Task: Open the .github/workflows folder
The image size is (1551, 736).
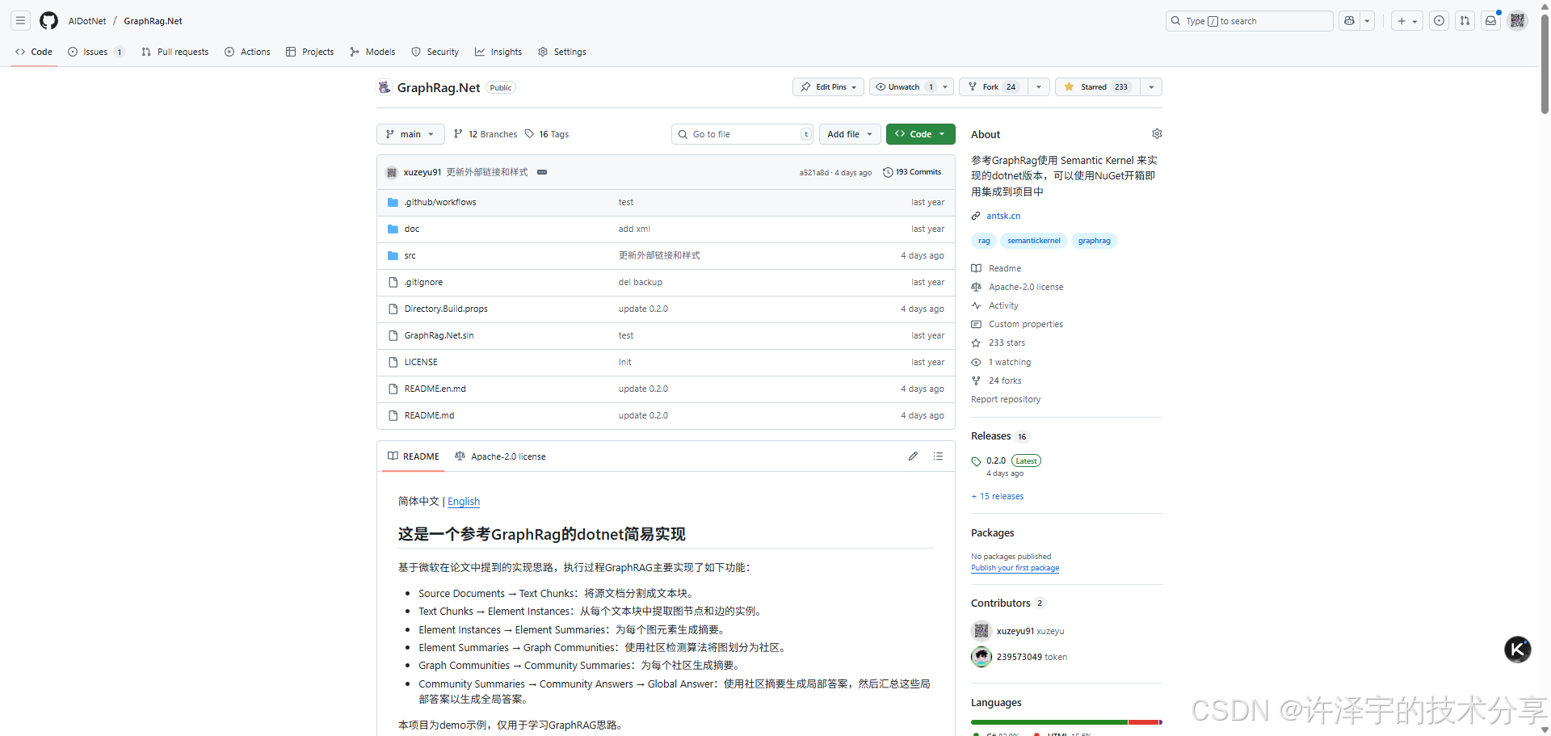Action: [440, 203]
